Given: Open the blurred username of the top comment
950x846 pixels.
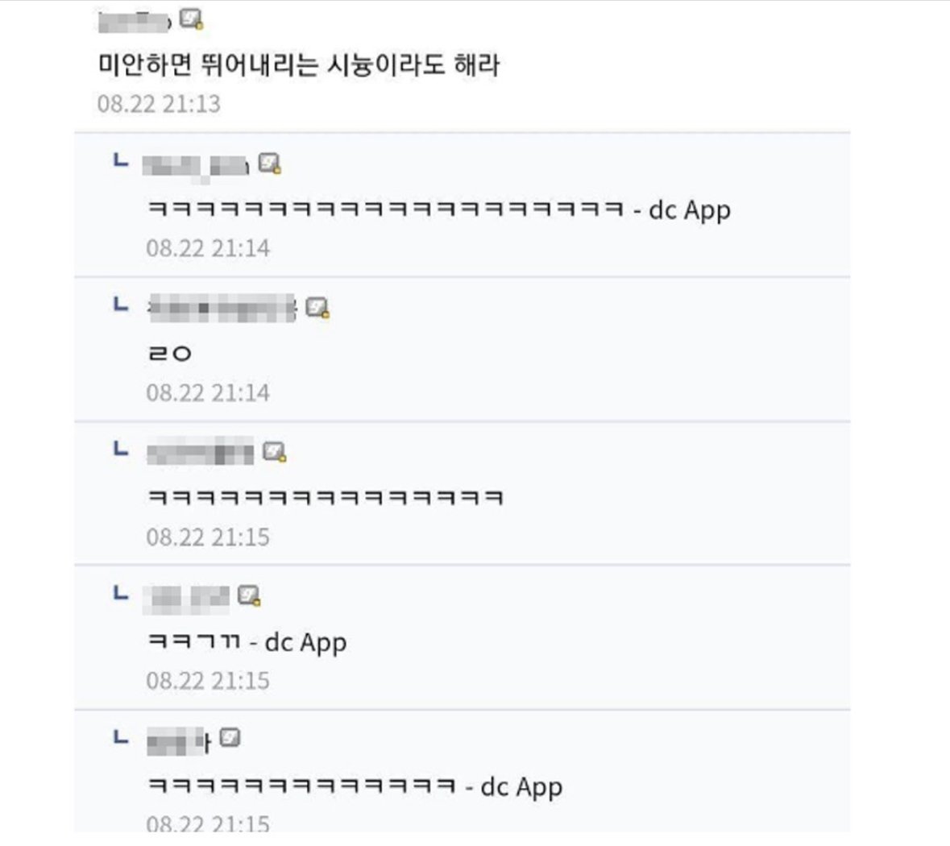Looking at the screenshot, I should click(134, 21).
